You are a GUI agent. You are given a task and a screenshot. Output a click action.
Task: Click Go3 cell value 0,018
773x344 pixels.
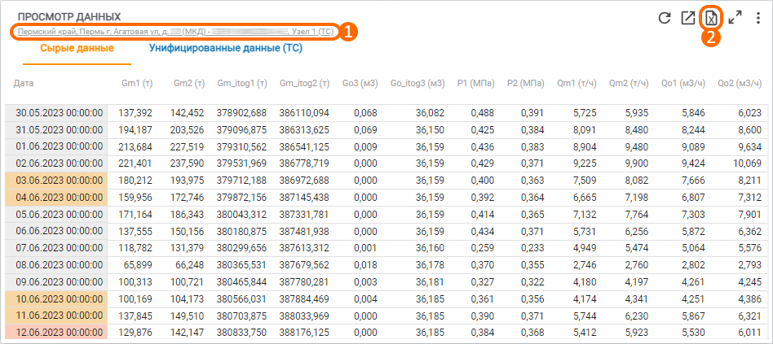tap(365, 265)
